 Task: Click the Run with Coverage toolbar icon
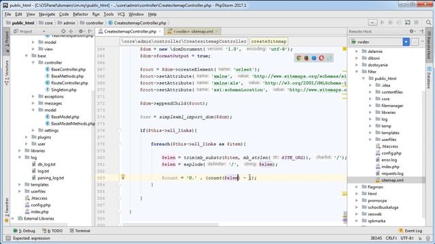point(399,22)
